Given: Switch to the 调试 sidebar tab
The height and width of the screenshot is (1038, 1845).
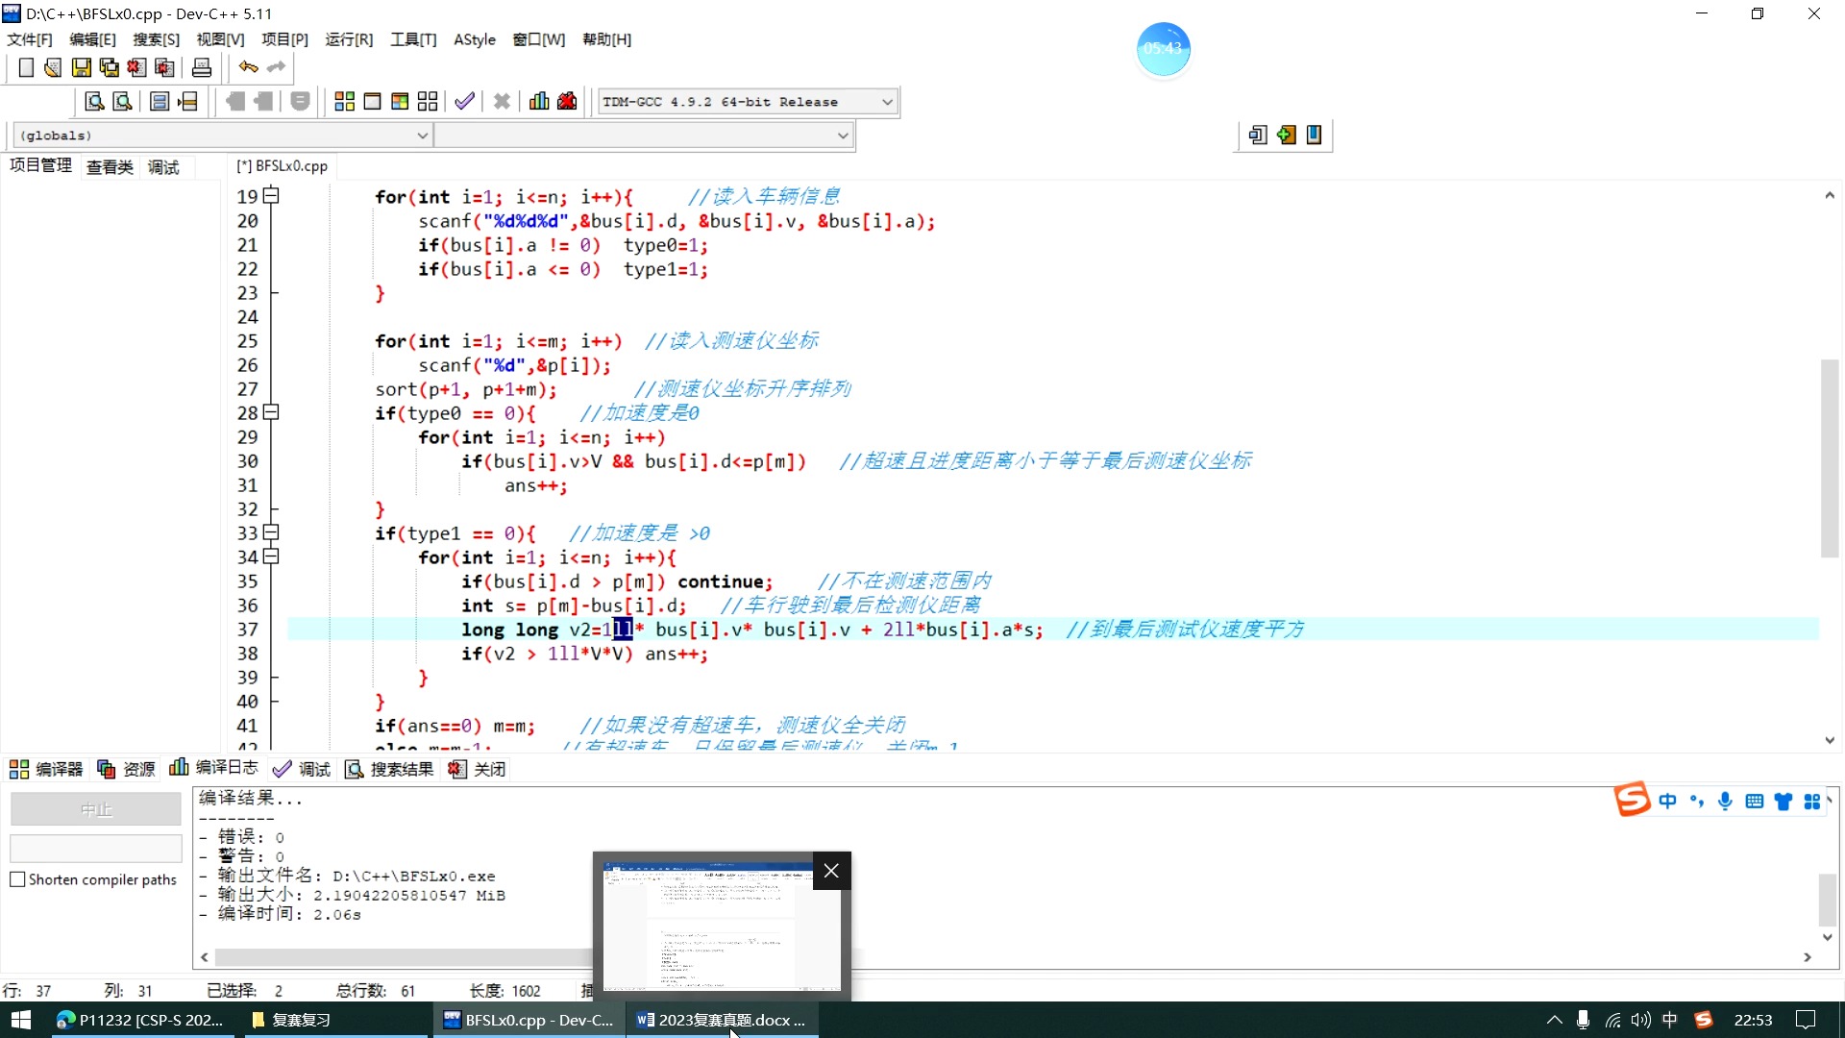Looking at the screenshot, I should pyautogui.click(x=163, y=167).
